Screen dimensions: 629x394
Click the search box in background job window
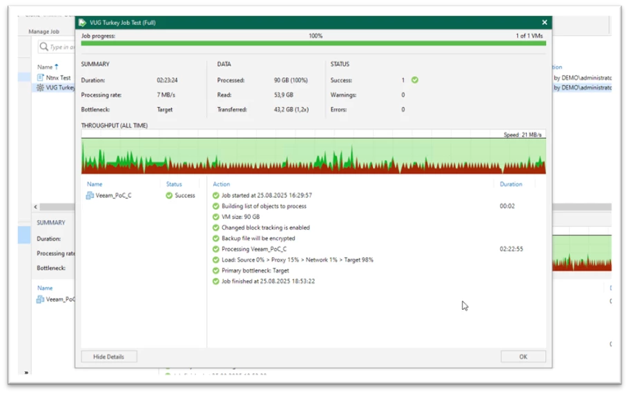56,47
